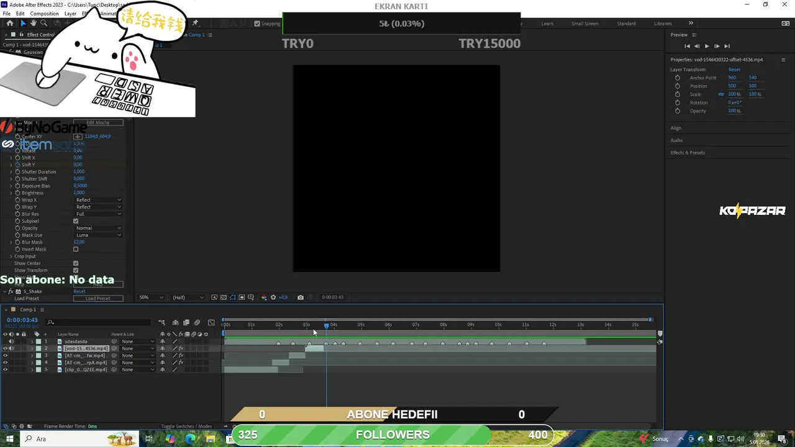Open the (Half) resolution dropdown
Viewport: 795px width, 447px height.
[188, 297]
